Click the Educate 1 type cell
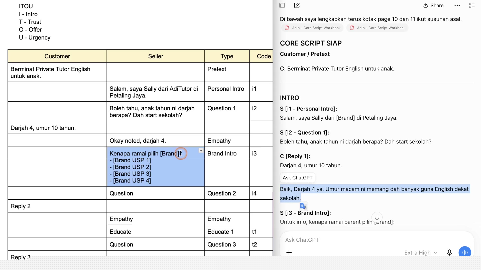The image size is (481, 270). pyautogui.click(x=227, y=232)
